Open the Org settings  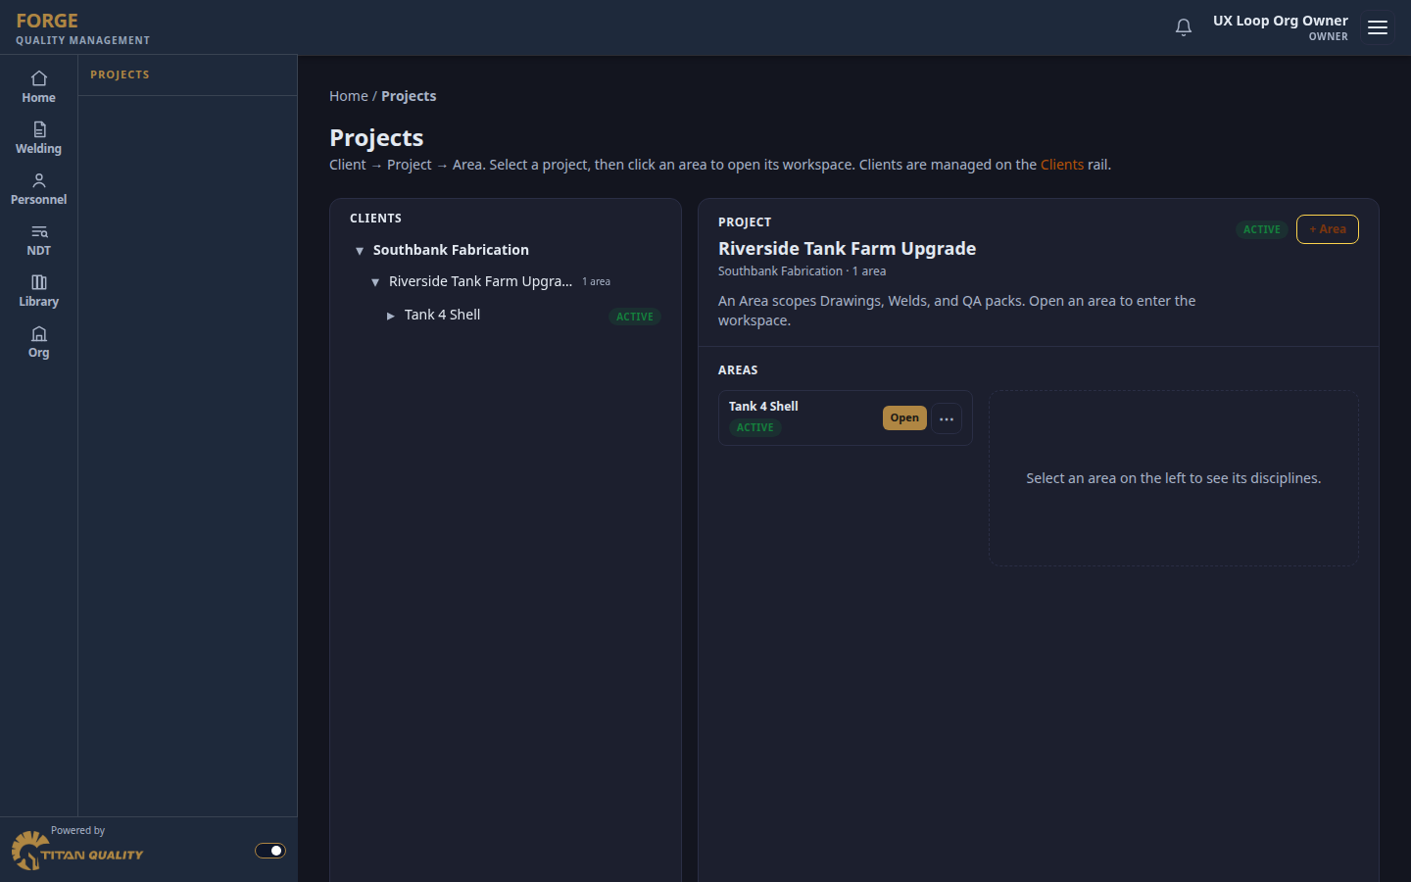(38, 342)
